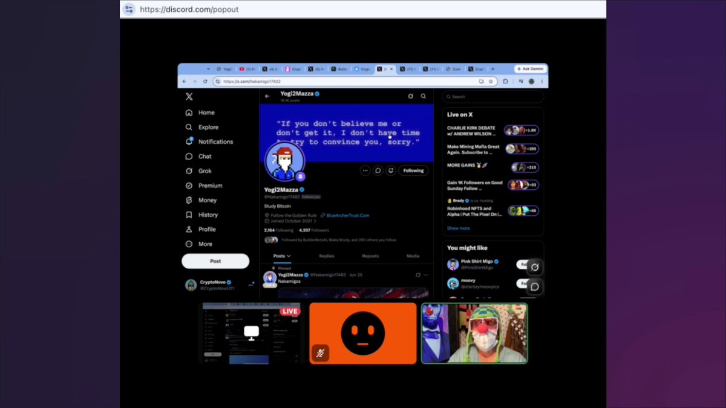Bookmark this page with the star icon
Viewport: 726px width, 408px height.
491,82
